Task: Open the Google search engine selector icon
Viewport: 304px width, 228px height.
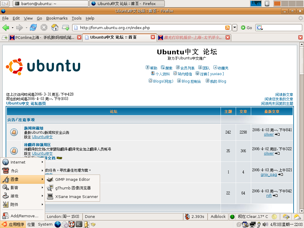Action: click(x=259, y=28)
